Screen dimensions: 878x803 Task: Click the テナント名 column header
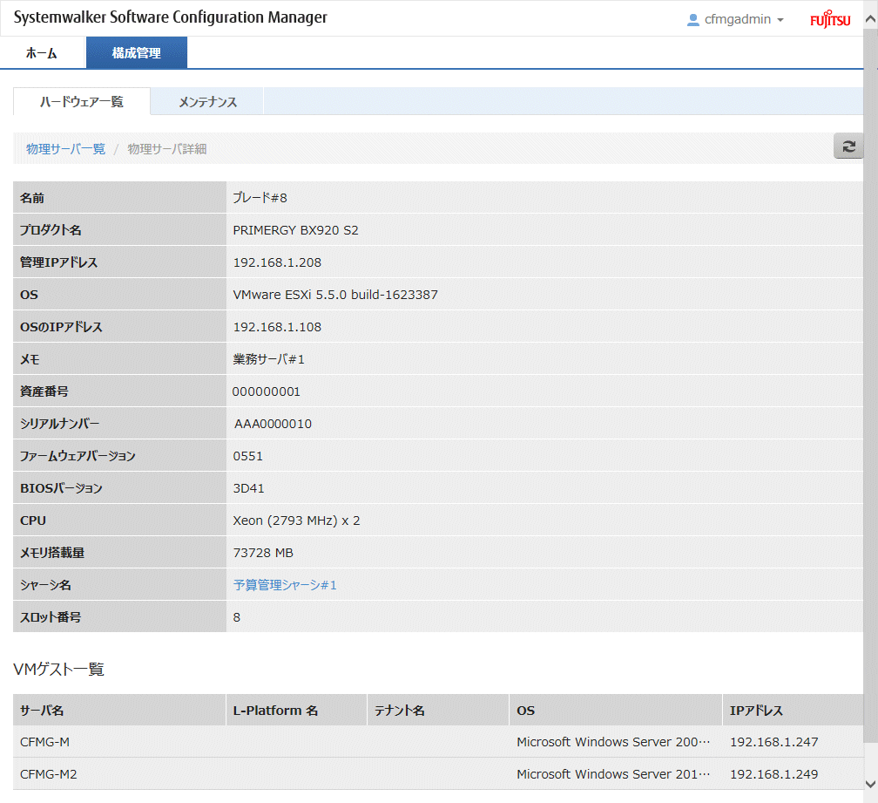tap(438, 710)
